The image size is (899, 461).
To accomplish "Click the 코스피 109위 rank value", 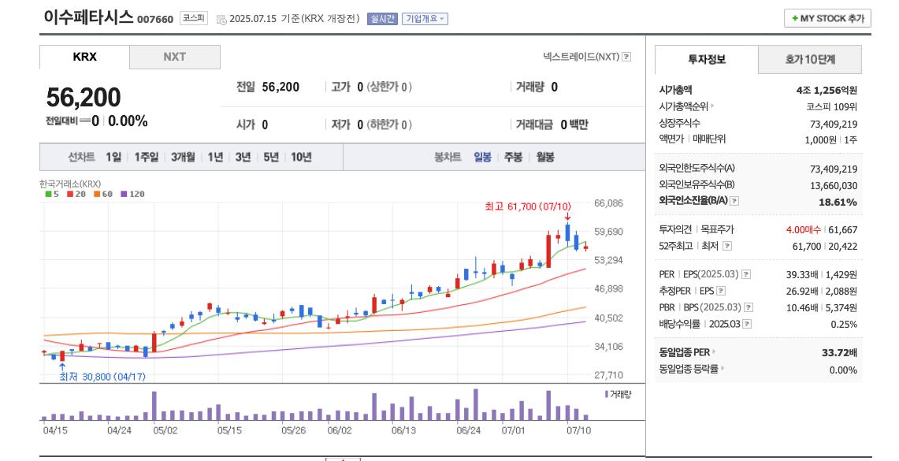I will [831, 106].
